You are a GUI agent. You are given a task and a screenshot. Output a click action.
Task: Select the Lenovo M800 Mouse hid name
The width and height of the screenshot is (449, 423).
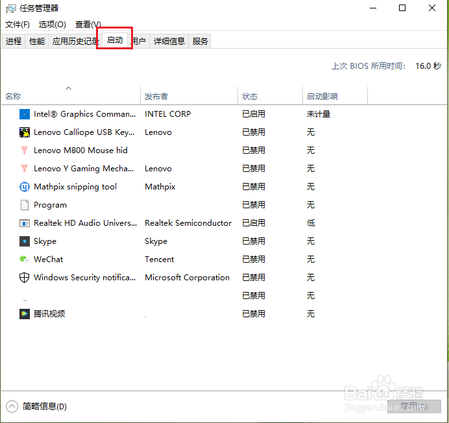coord(80,151)
